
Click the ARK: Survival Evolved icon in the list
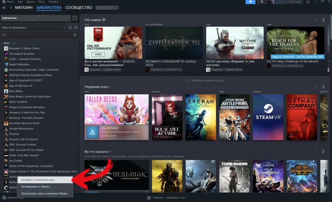pos(6,145)
